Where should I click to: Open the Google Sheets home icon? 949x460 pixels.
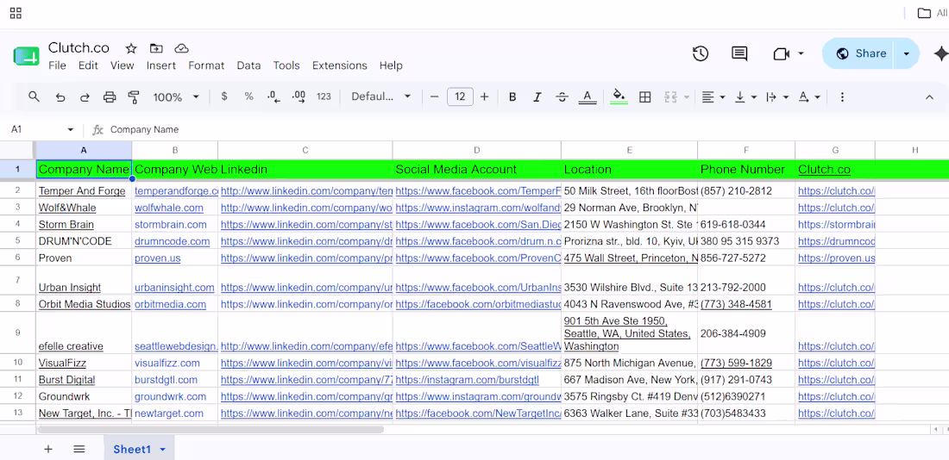click(26, 56)
